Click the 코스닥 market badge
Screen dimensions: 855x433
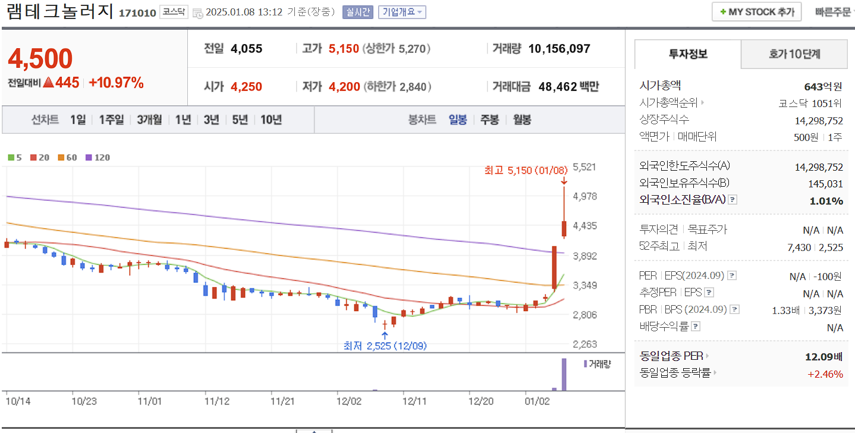175,11
